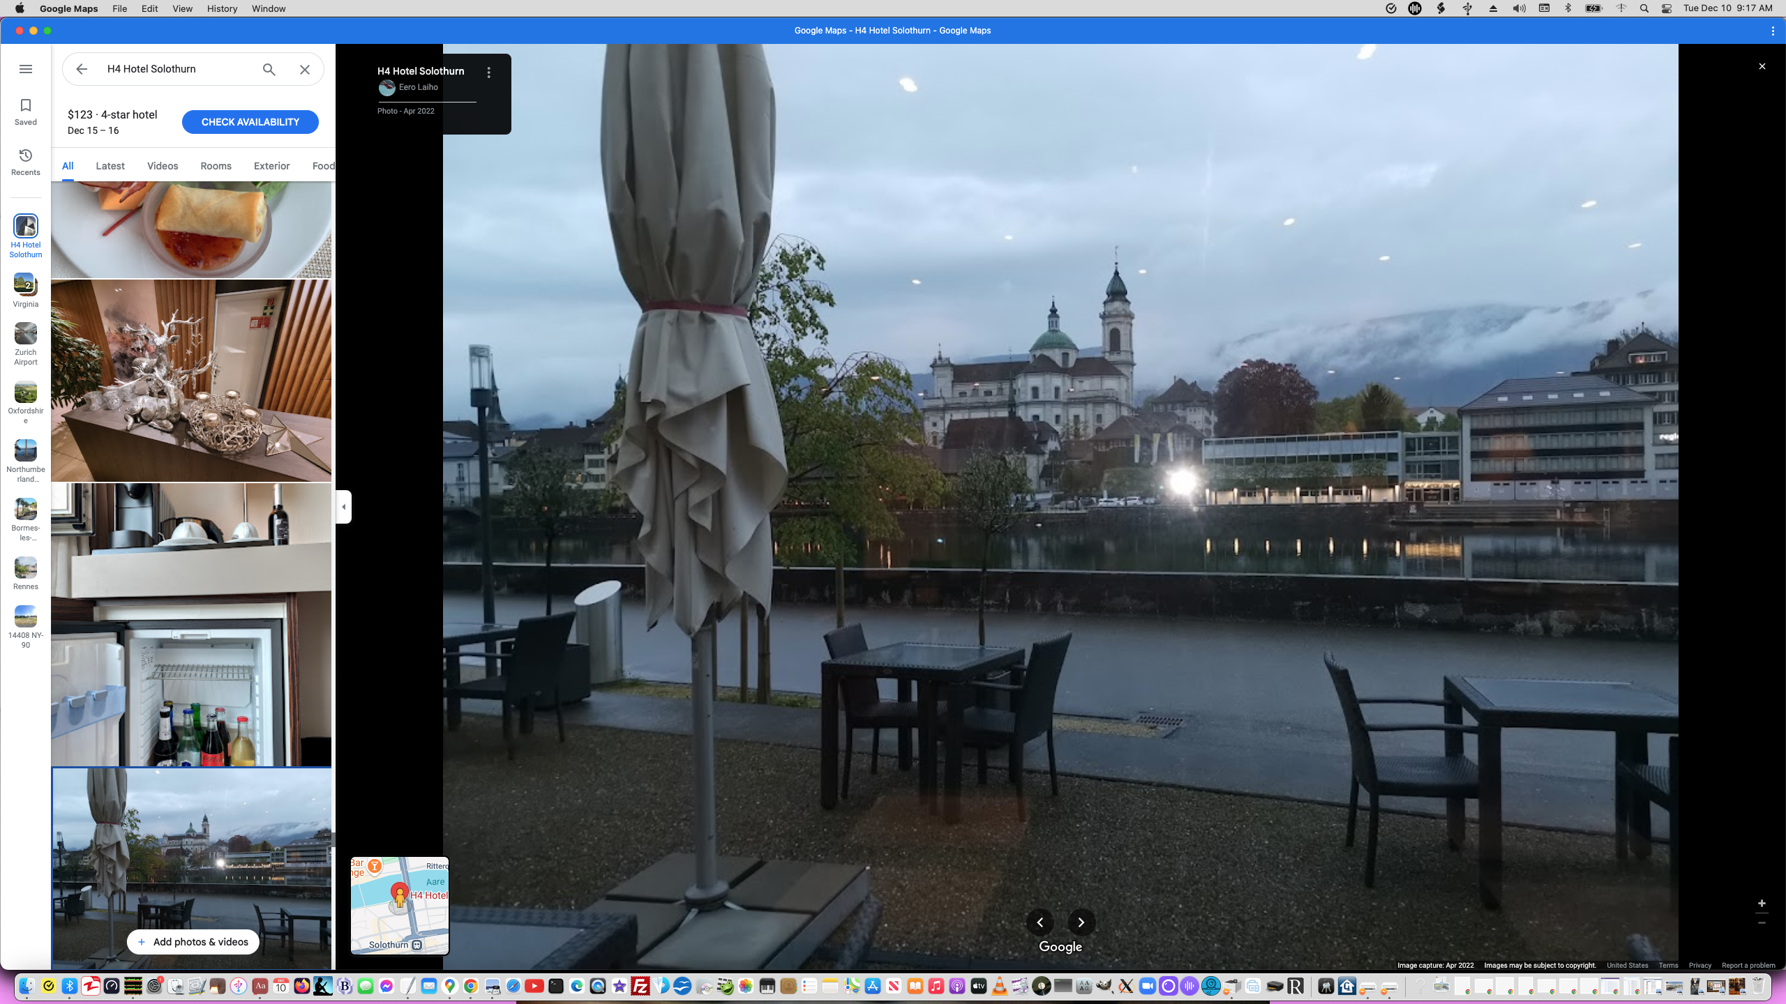
Task: Show previous photo with left chevron
Action: point(1040,922)
